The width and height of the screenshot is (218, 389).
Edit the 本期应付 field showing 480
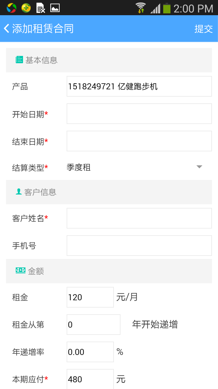coord(90,379)
